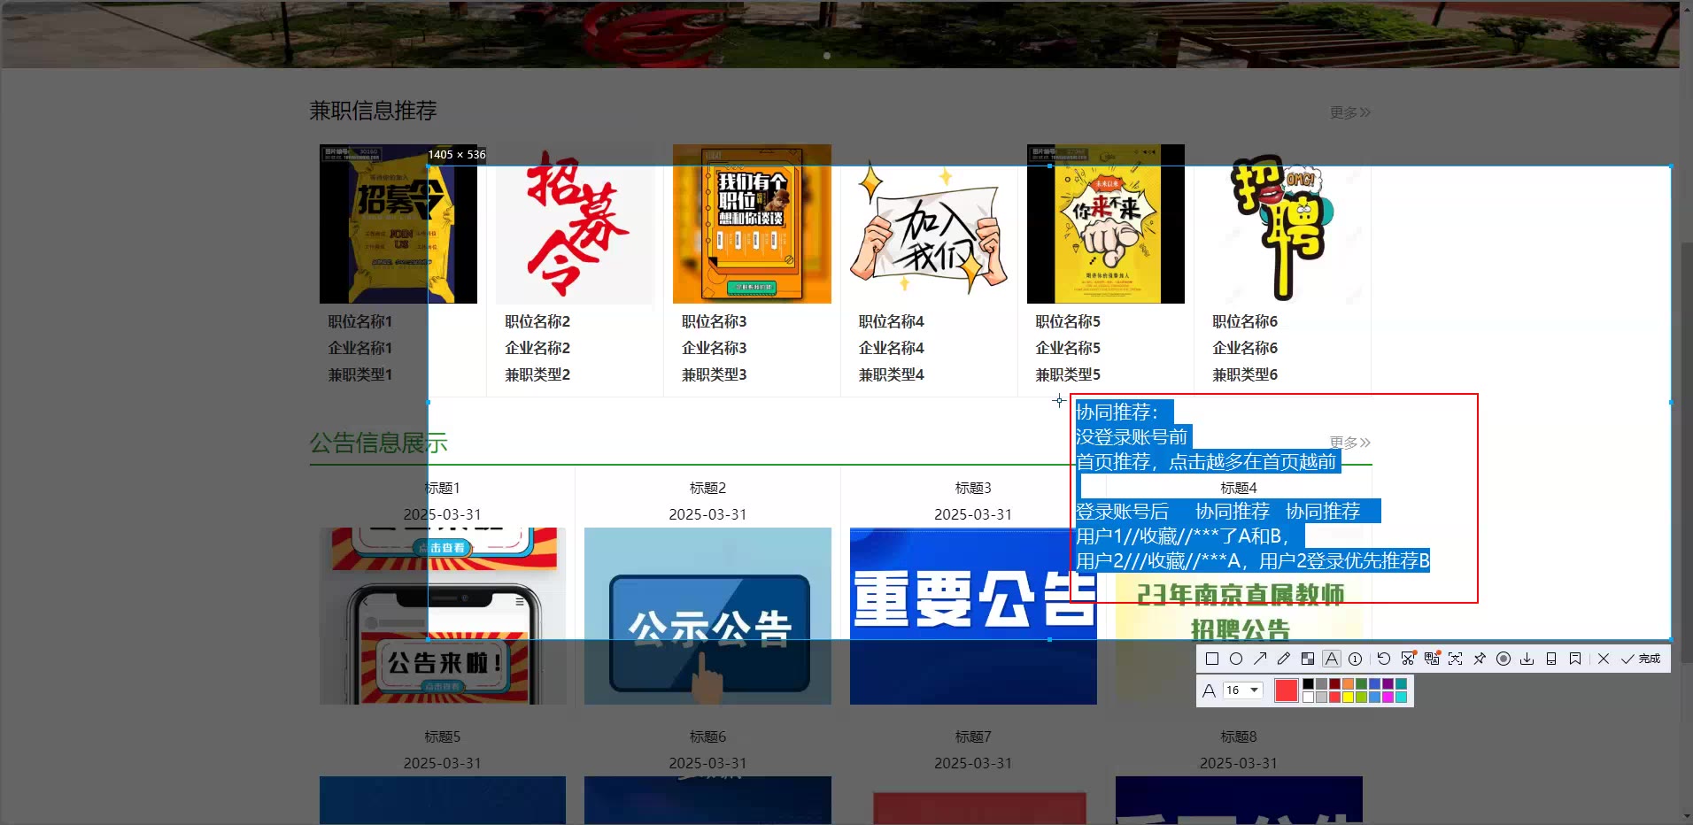This screenshot has width=1693, height=825.
Task: Pin the screenshot to the screen
Action: coord(1480,659)
